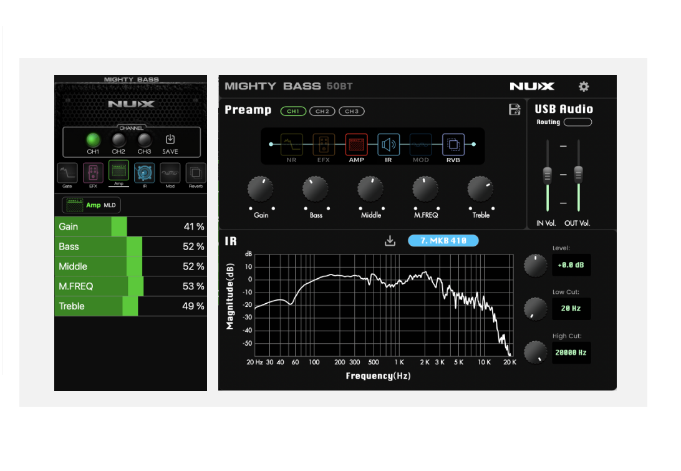681x471 pixels.
Task: Adjust the Bass 52% slider bar
Action: [131, 246]
